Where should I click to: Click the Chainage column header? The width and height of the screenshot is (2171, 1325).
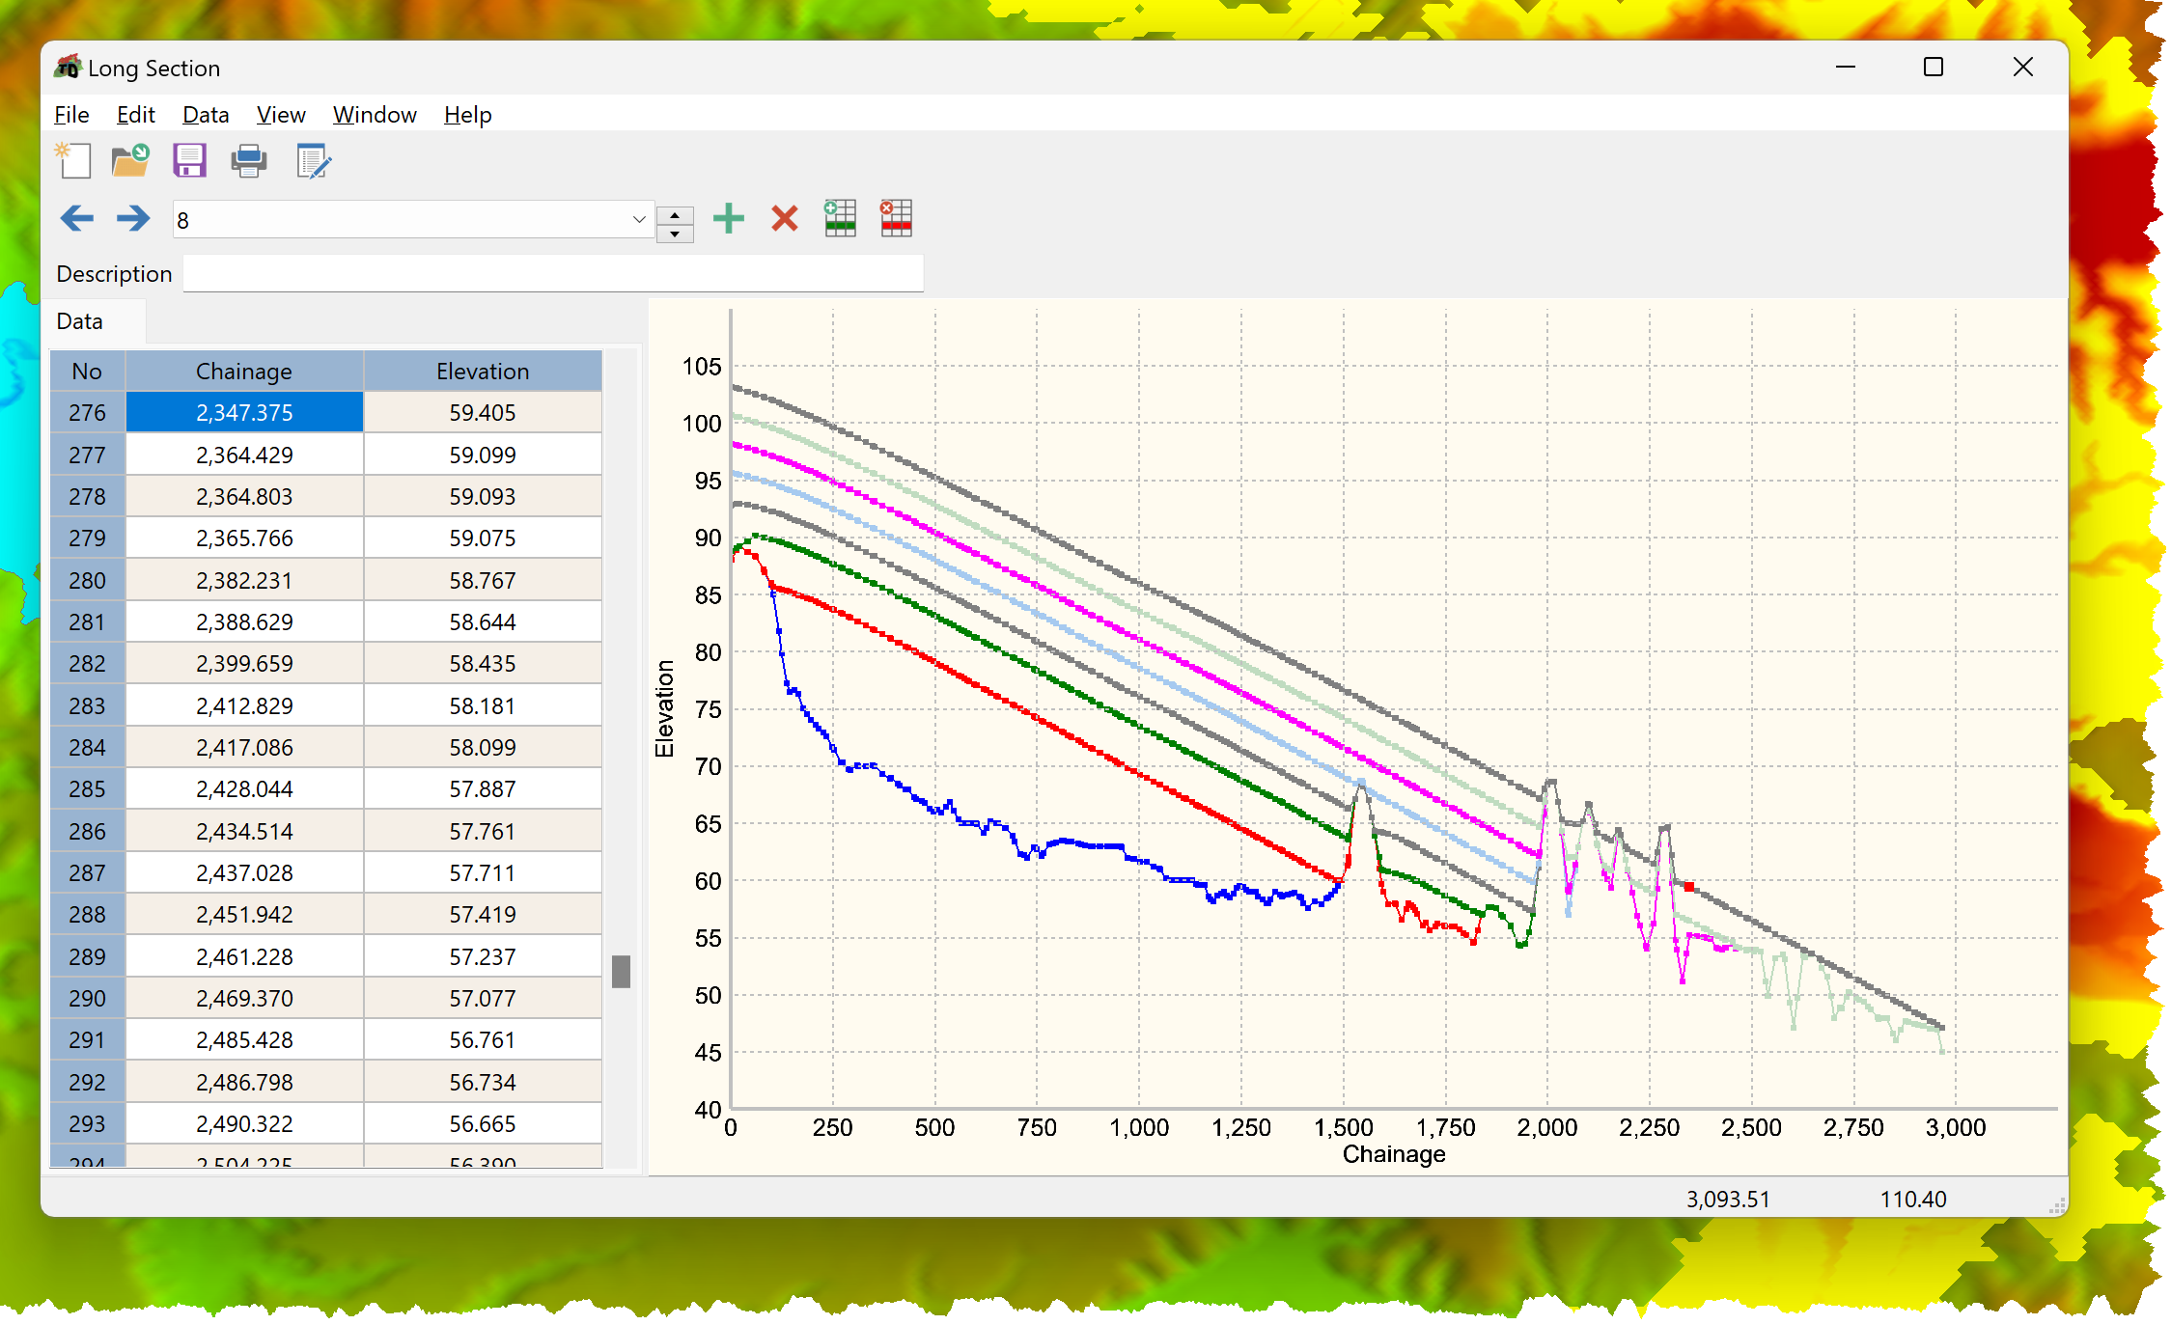click(x=244, y=372)
